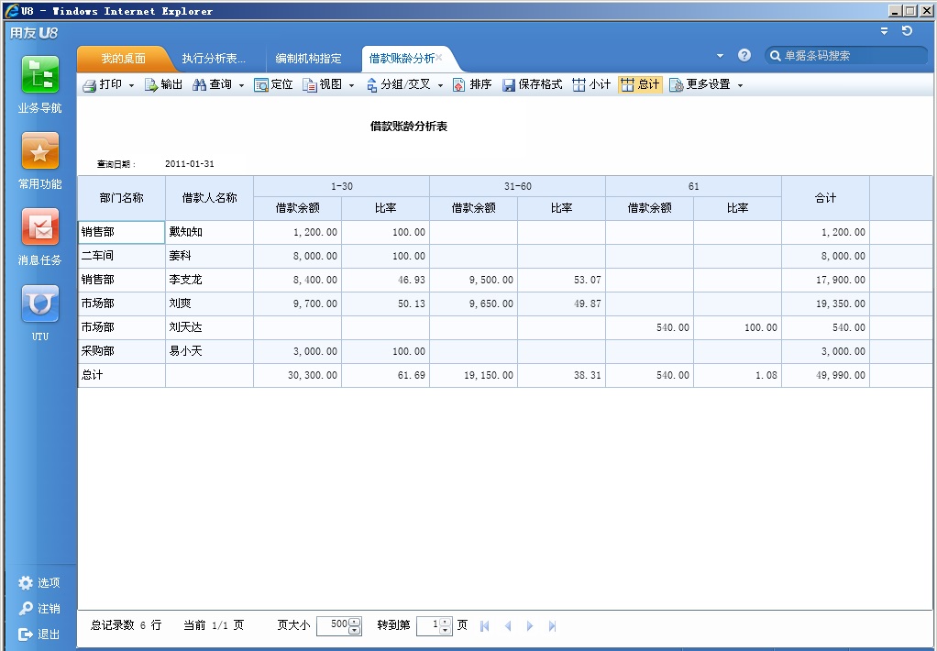Screen dimensions: 937x651
Task: Click the 部门名称 column header
Action: click(121, 198)
